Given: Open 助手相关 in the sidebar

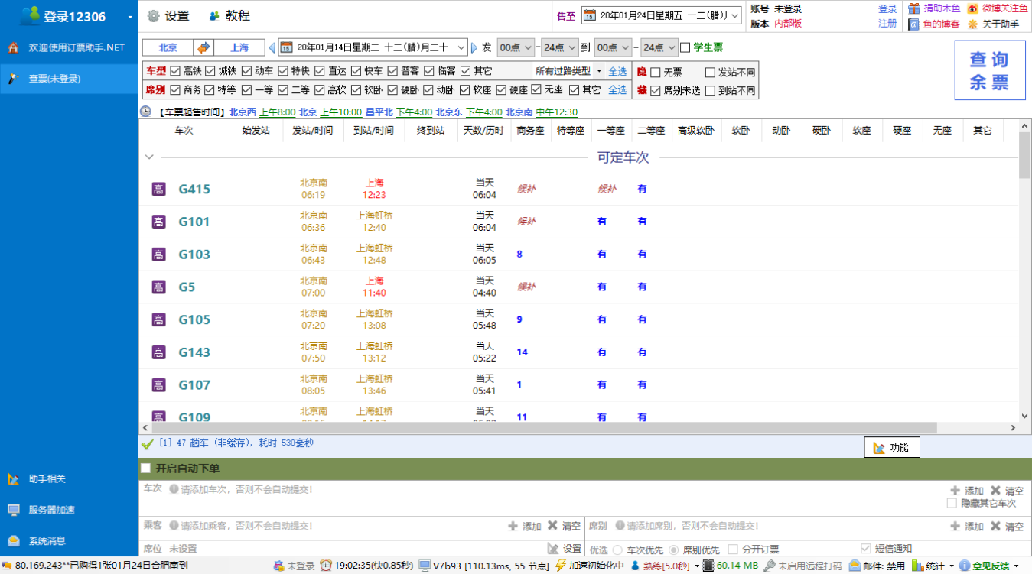Looking at the screenshot, I should coord(69,479).
